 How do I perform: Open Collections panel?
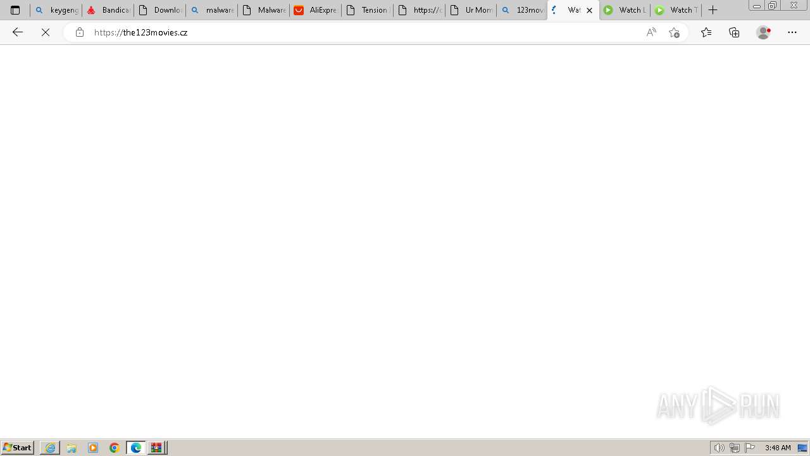734,32
